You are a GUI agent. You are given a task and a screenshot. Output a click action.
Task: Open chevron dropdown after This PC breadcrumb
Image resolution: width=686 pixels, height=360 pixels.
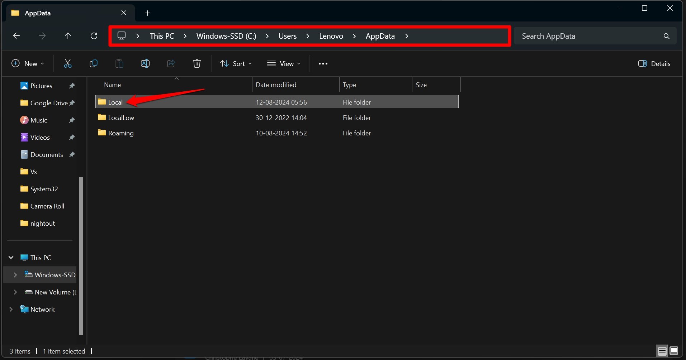pyautogui.click(x=185, y=36)
